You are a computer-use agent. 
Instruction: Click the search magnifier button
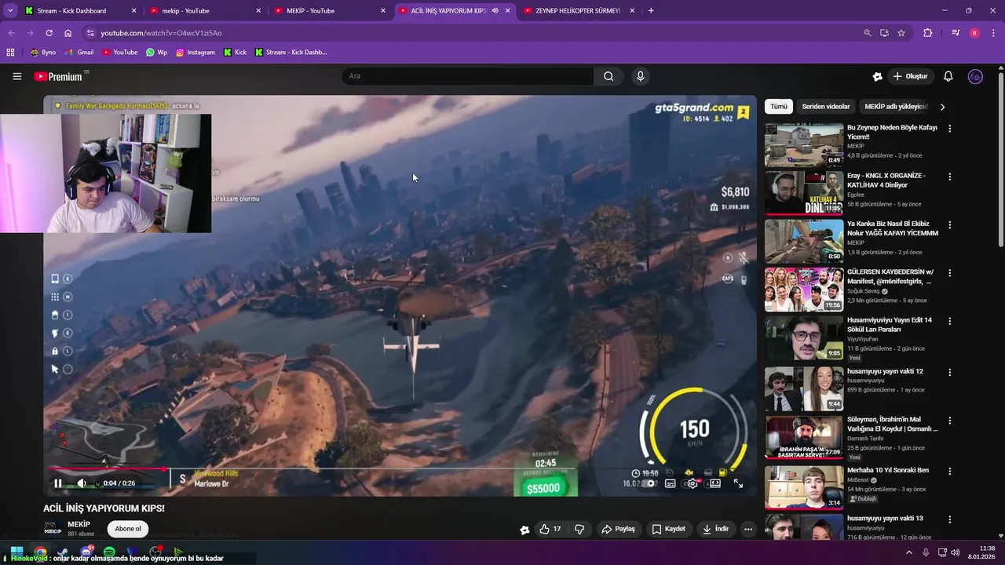(608, 76)
